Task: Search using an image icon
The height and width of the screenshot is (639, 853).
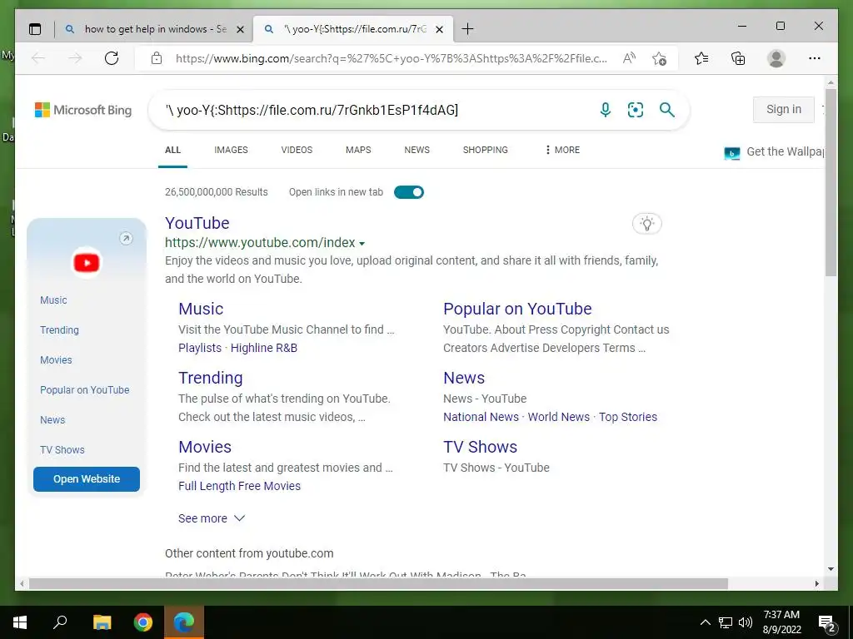Action: coord(636,110)
